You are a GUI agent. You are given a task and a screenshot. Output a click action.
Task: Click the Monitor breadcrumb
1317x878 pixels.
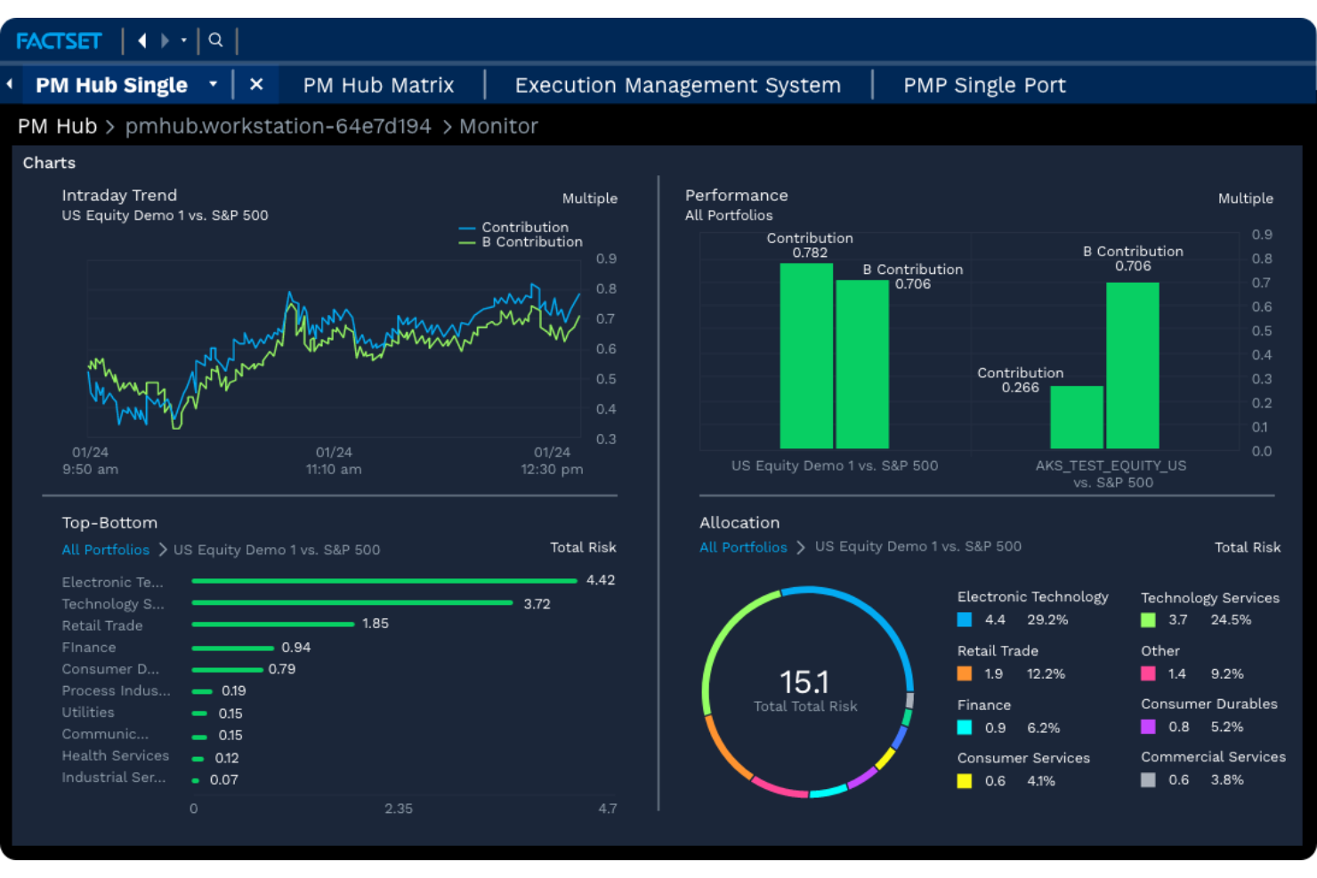498,126
